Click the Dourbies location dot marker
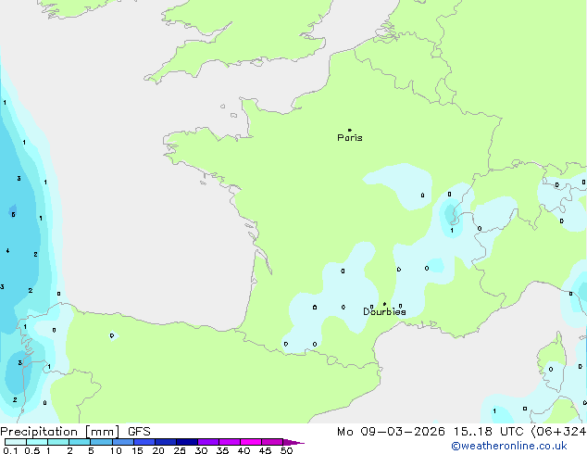Viewport: 587px width, 454px height. 384,304
